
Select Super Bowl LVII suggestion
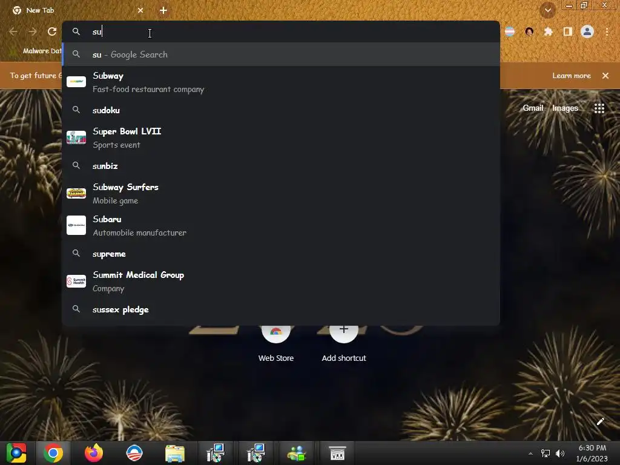(281, 138)
